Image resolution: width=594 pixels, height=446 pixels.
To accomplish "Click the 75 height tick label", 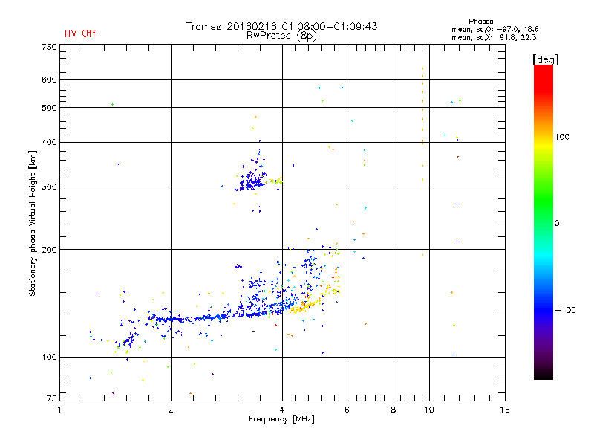I will pos(52,398).
